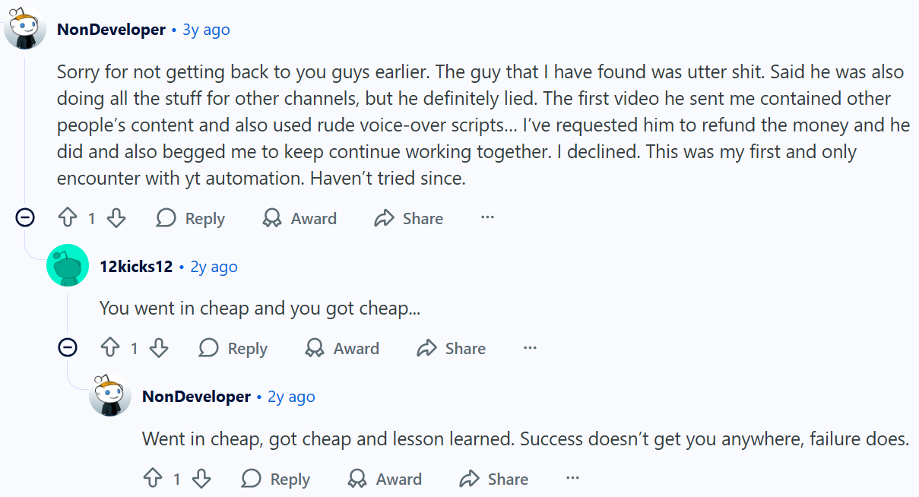Open 12kicks12's user profile link
Screen dimensions: 919x497
coord(136,267)
